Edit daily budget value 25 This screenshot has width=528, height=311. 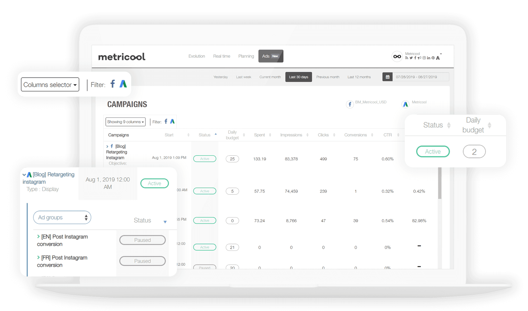232,159
